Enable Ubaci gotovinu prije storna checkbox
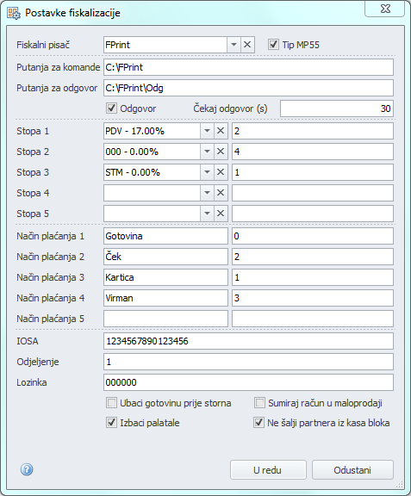The width and height of the screenshot is (411, 496). (111, 403)
